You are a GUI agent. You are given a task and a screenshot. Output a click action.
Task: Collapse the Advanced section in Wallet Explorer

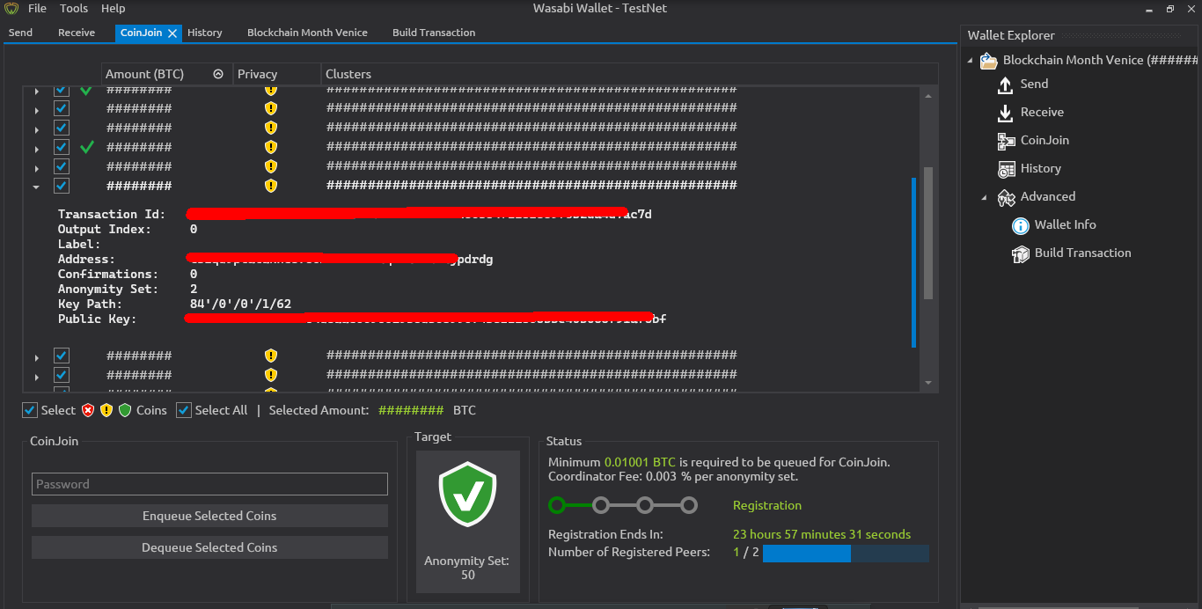[985, 197]
